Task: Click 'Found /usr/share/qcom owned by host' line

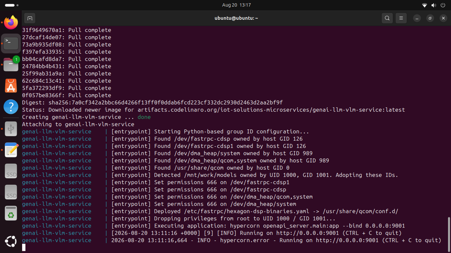Action: [x=155, y=168]
